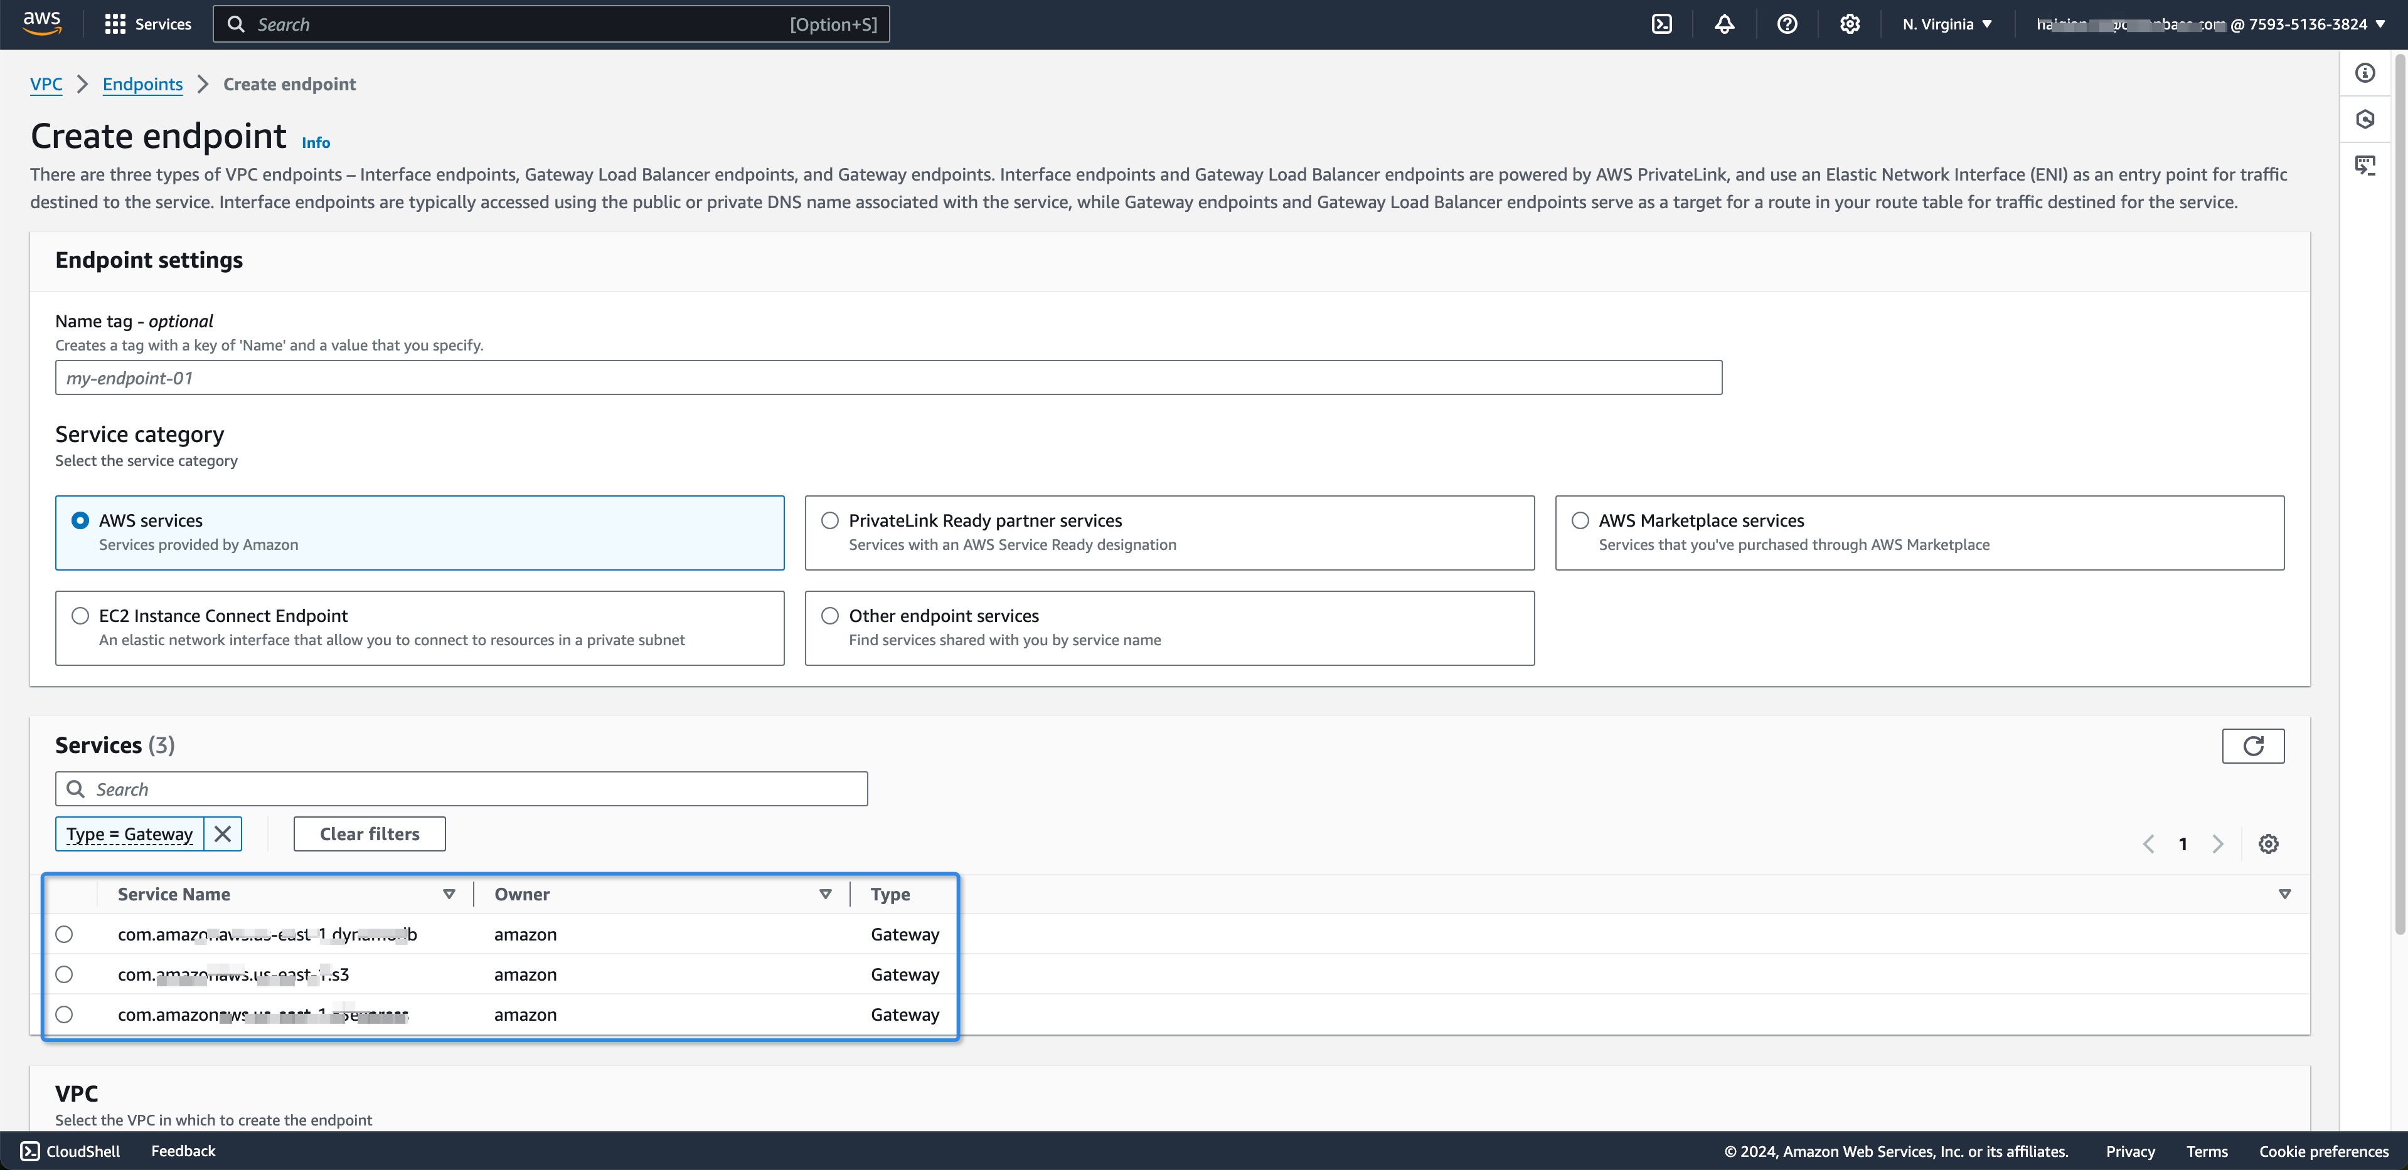Click the Clear filters button
2408x1170 pixels.
(370, 833)
